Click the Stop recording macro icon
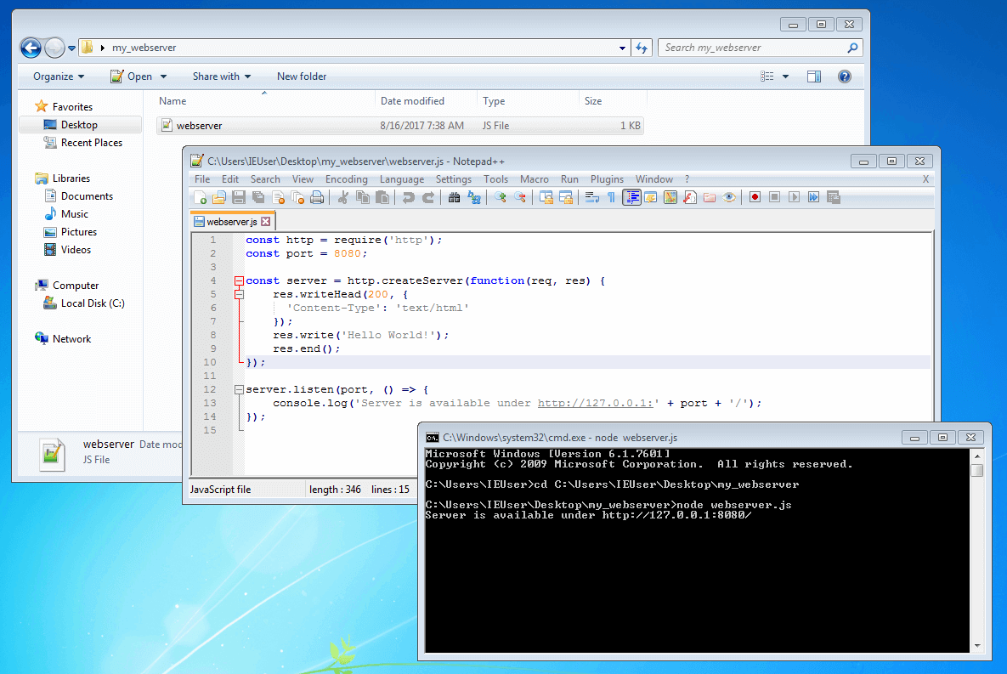 click(774, 198)
